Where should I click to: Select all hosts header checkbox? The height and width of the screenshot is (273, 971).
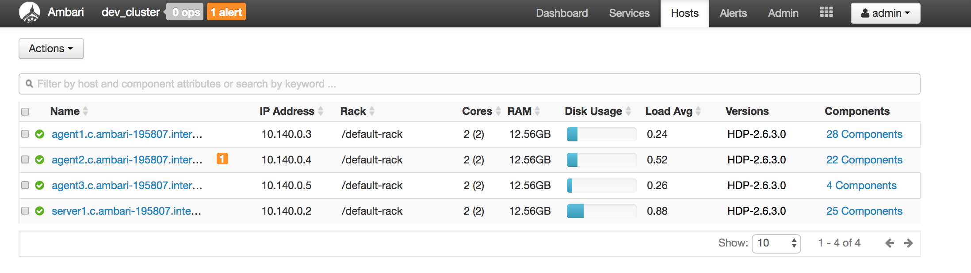[x=25, y=112]
